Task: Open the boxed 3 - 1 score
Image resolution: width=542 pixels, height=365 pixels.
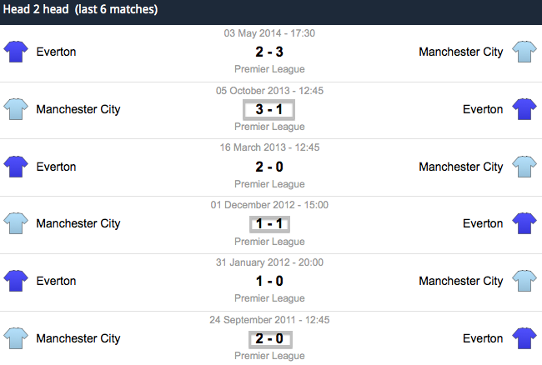Action: pyautogui.click(x=269, y=110)
